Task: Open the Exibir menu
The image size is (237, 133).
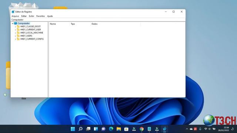Action: pos(31,16)
